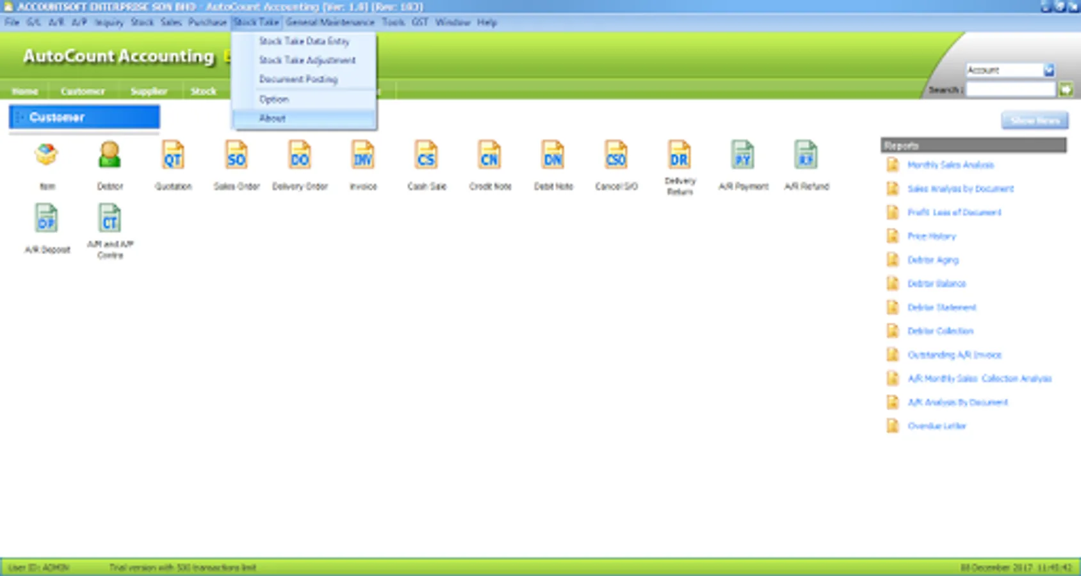
Task: Open the A/R Refund icon
Action: 806,155
